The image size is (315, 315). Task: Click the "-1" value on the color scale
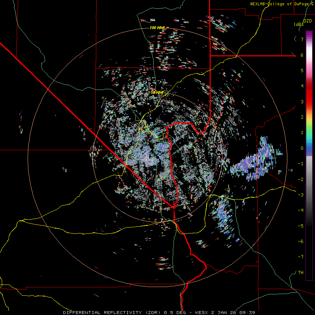pyautogui.click(x=301, y=164)
